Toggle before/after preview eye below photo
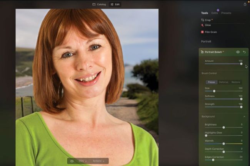250x166 pixels. tap(72, 161)
